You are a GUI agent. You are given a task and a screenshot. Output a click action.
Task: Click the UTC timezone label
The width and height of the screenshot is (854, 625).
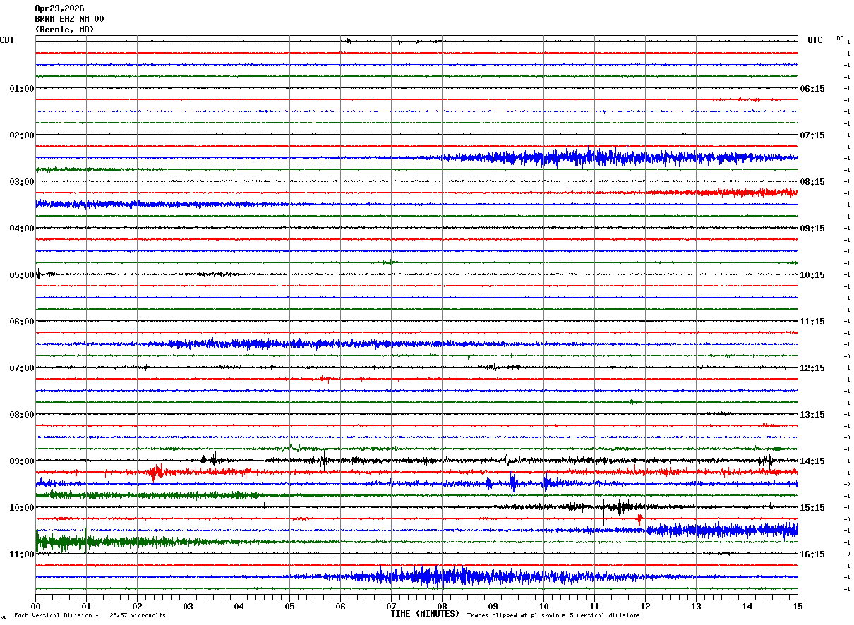[815, 40]
